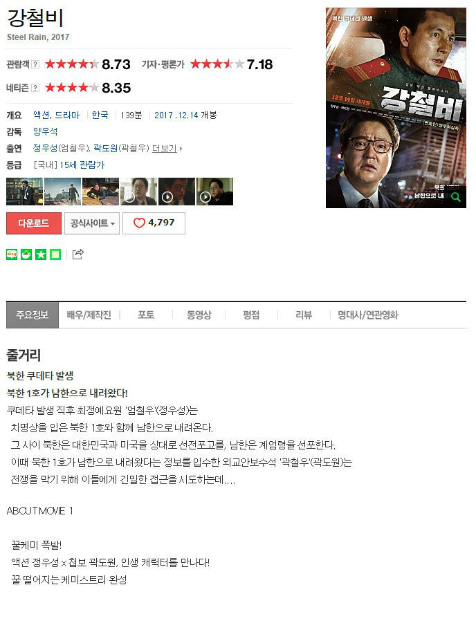Click the green square memo share icon

pos(55,254)
